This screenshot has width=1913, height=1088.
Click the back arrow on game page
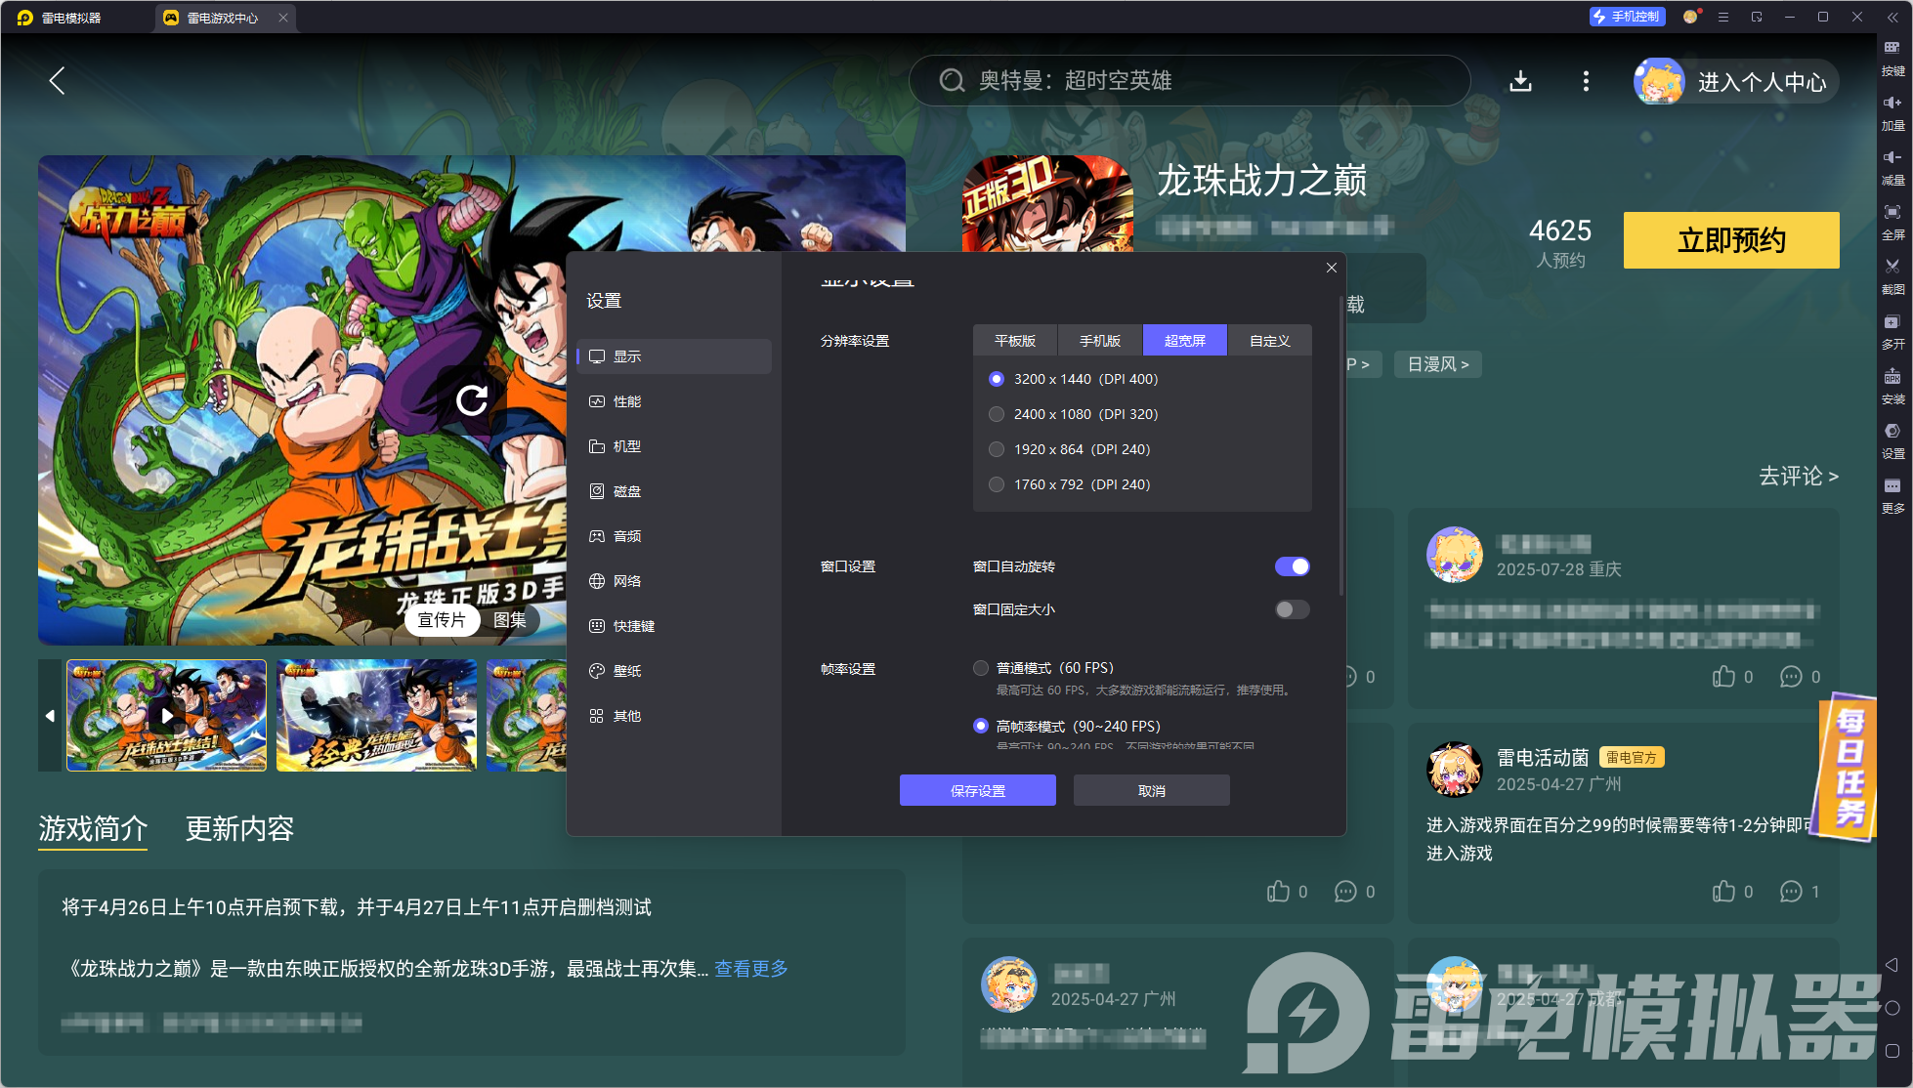(57, 81)
